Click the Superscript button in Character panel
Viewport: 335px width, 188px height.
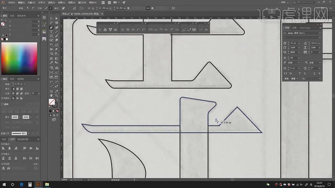[300, 74]
